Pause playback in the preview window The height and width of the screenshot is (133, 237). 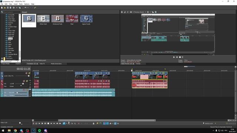point(177,57)
